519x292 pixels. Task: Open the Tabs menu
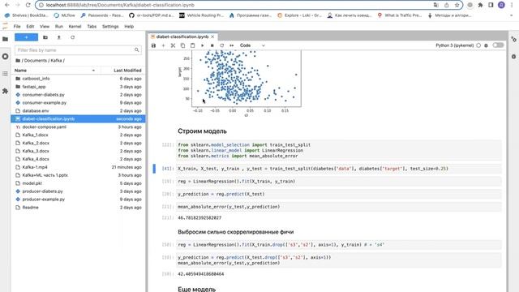(92, 26)
